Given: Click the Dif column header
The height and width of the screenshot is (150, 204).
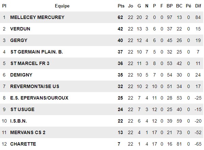Looking at the screenshot, I should point(198,6).
